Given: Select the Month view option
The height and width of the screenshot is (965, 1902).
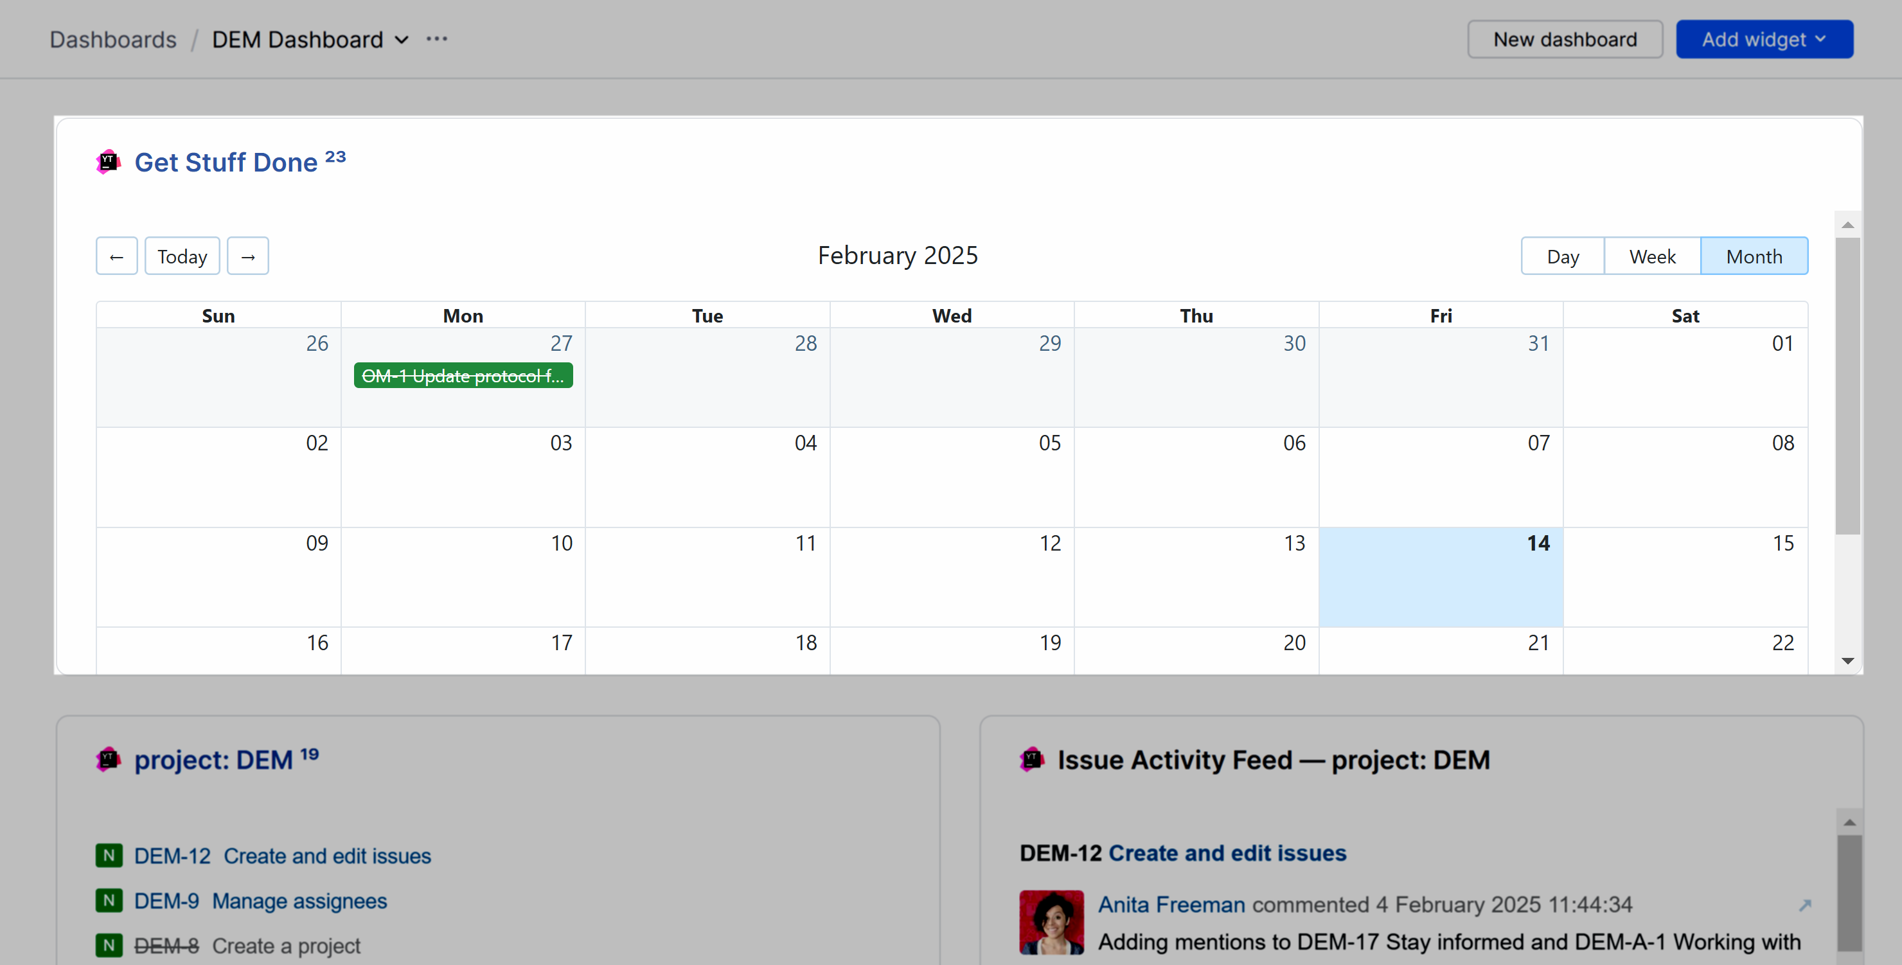Looking at the screenshot, I should (1754, 256).
